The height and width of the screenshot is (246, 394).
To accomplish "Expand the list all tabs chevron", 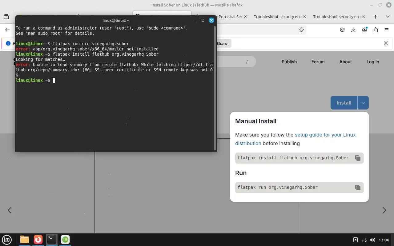I will pos(388,17).
